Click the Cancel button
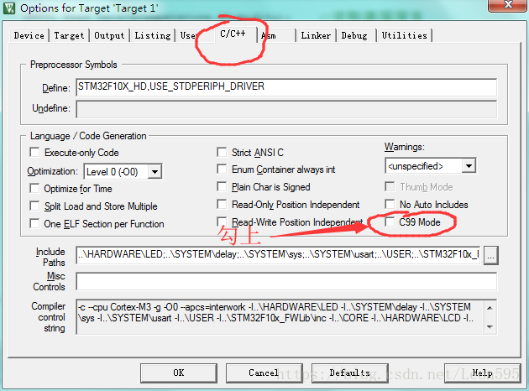Image resolution: width=529 pixels, height=391 pixels. (264, 373)
